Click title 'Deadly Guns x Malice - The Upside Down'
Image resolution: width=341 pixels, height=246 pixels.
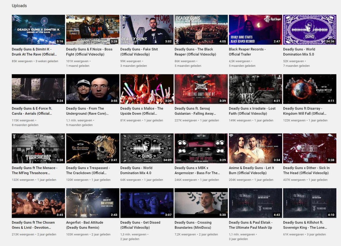pos(142,111)
